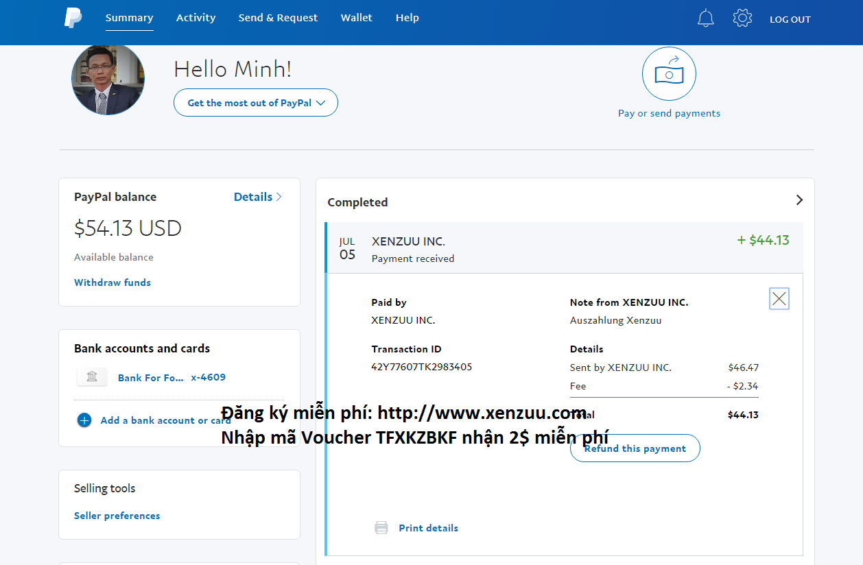Open Bank For Fo... x-4609 account
This screenshot has height=565, width=863.
click(x=172, y=377)
